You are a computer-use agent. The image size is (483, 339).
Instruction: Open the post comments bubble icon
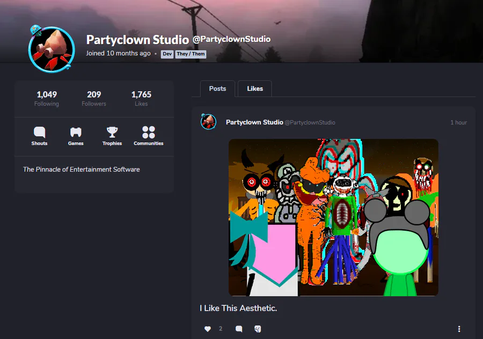(x=239, y=329)
